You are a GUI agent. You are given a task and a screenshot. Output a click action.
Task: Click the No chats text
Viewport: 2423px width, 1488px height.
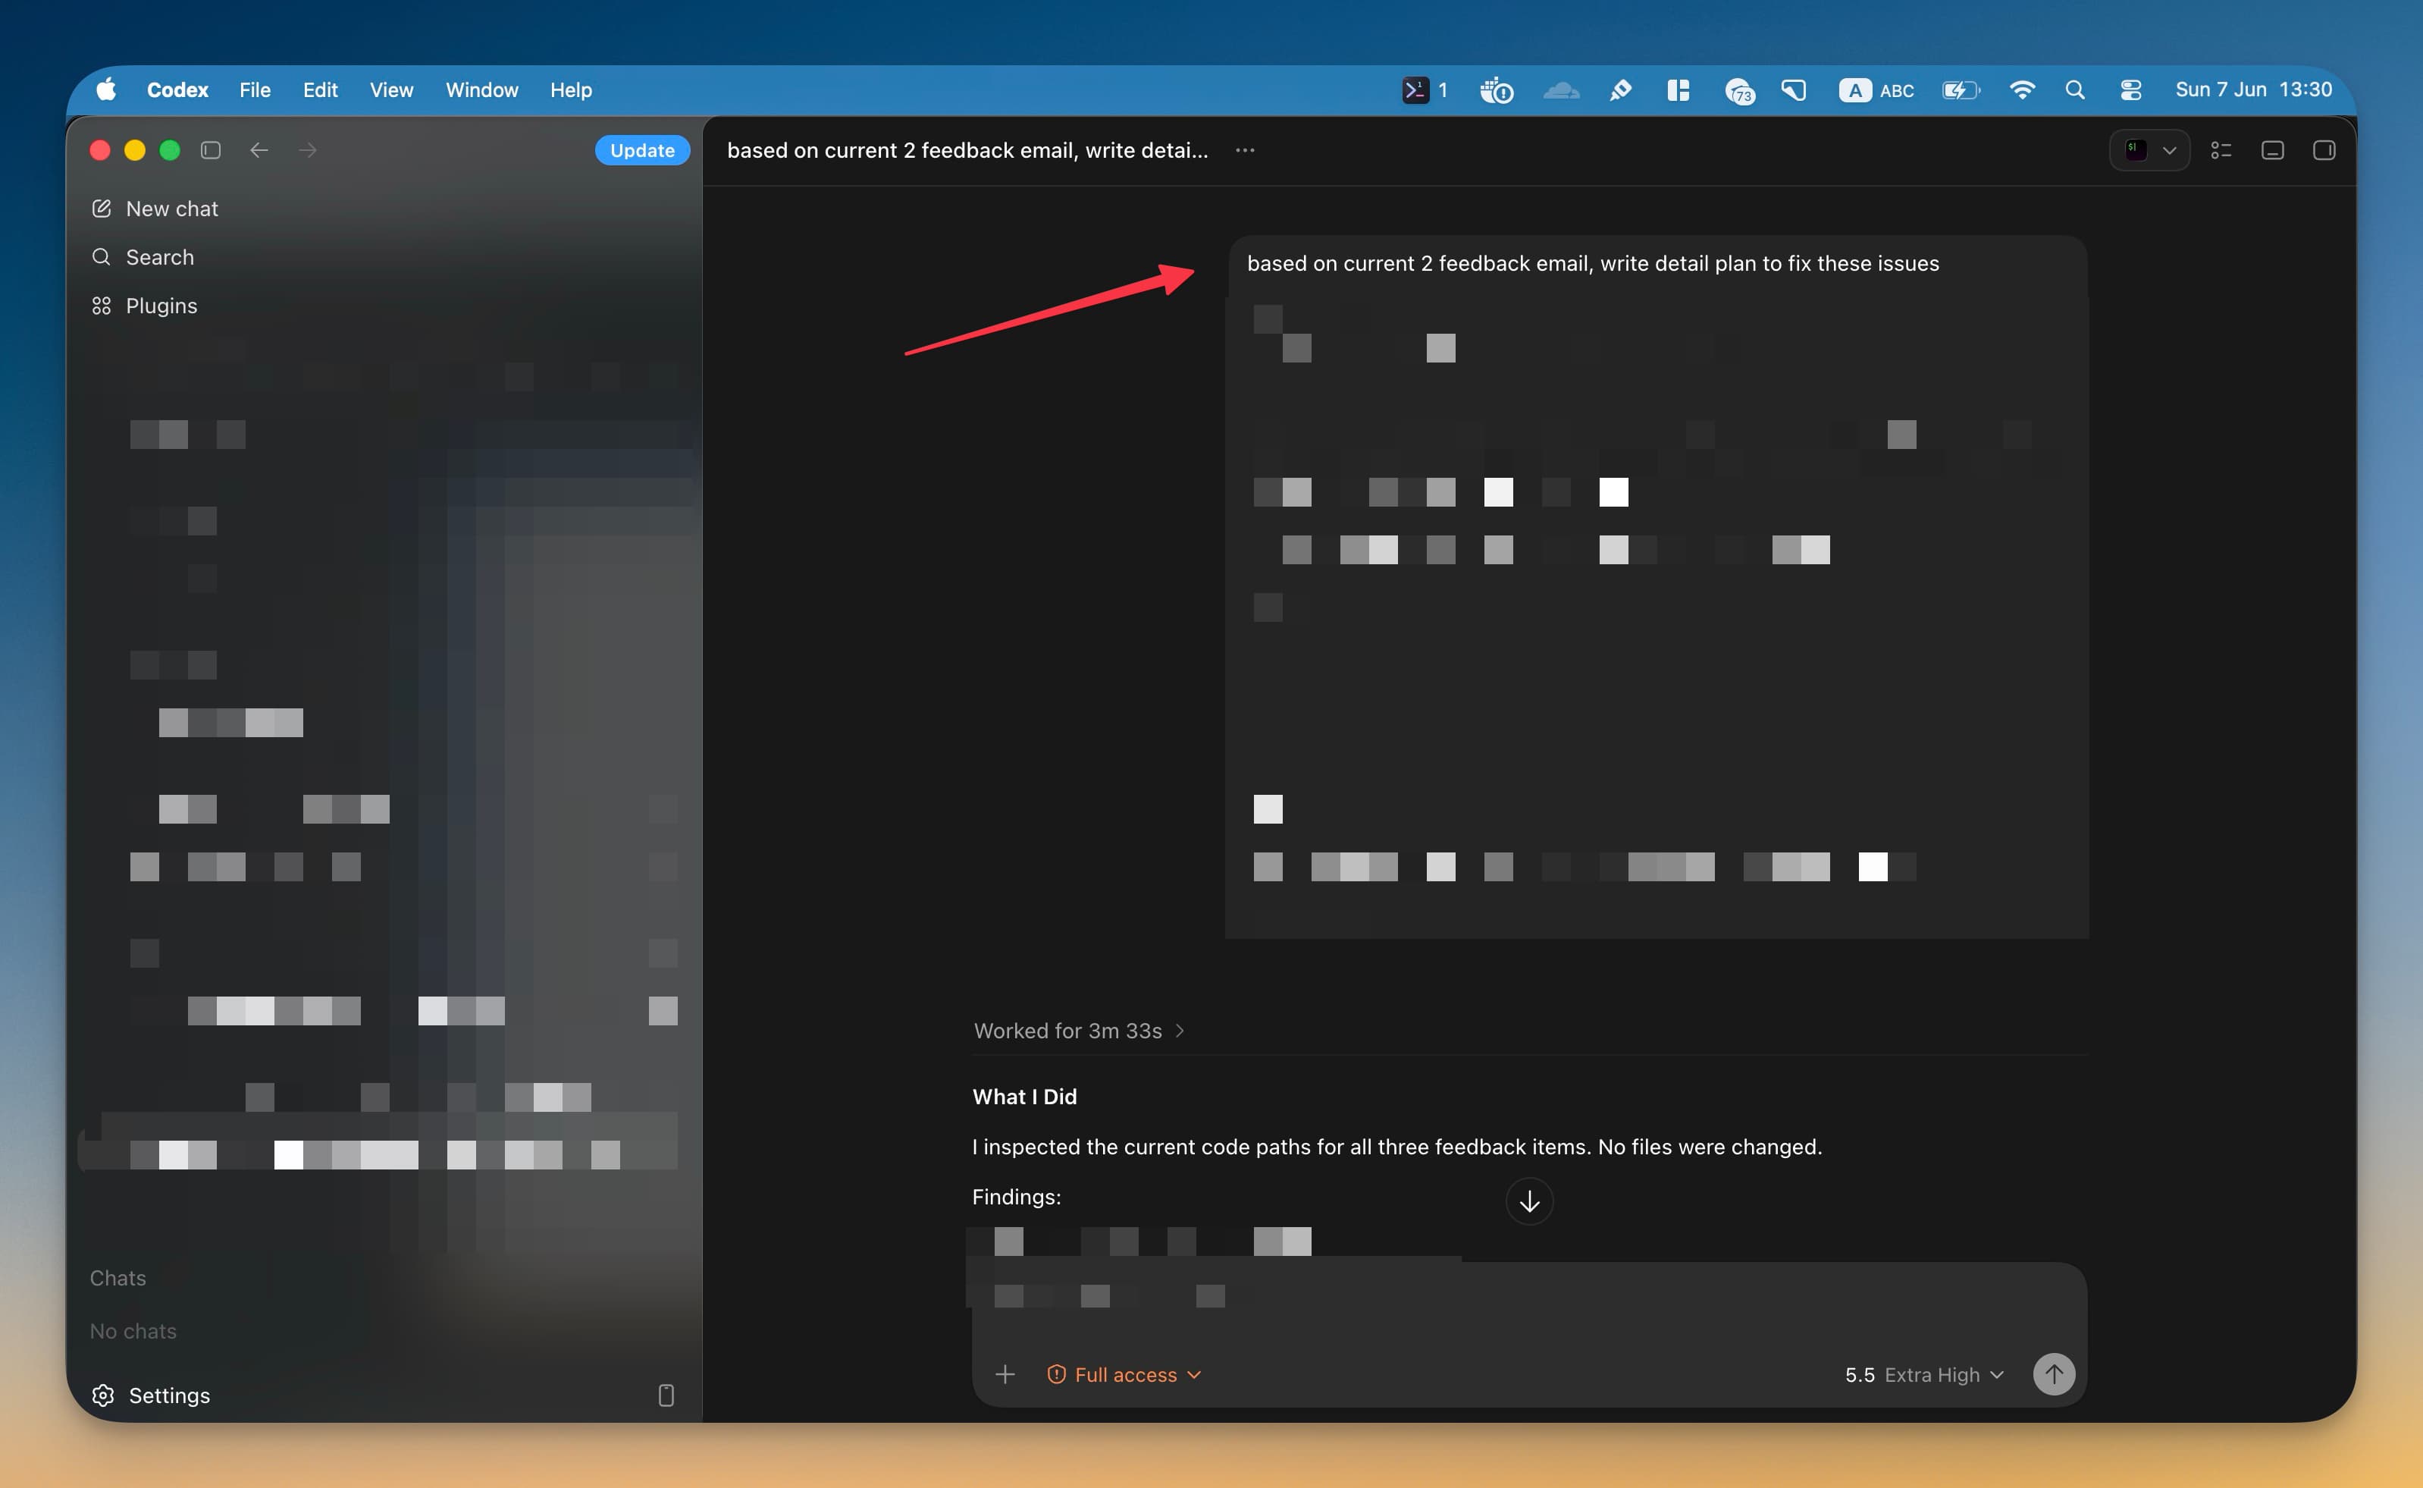point(133,1330)
